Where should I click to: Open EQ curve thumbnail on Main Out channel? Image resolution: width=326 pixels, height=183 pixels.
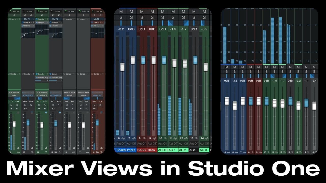pyautogui.click(x=98, y=33)
